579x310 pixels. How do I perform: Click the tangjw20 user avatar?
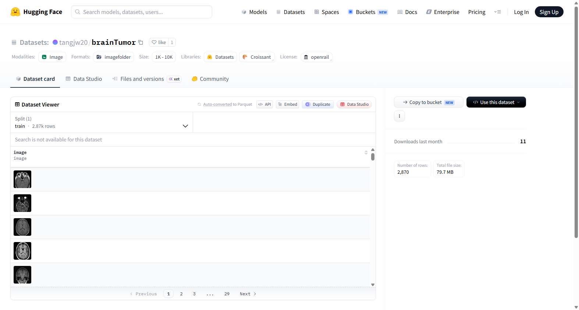[x=55, y=42]
